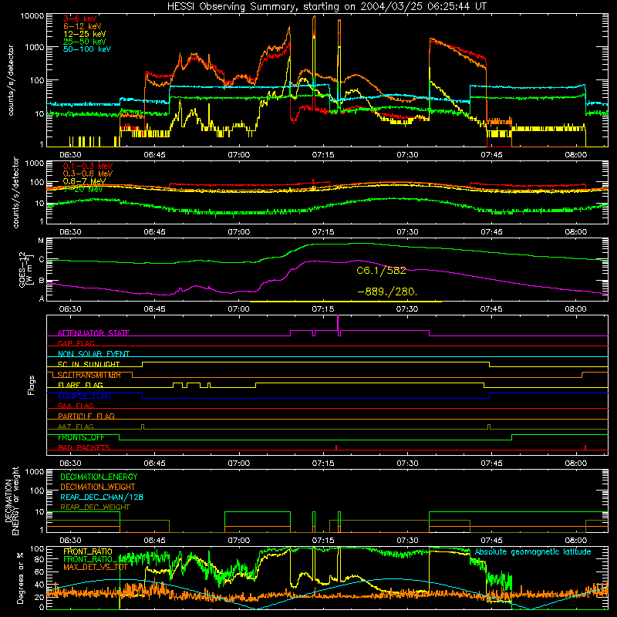Select the 12-25 keV legend label
The height and width of the screenshot is (617, 617).
[85, 34]
